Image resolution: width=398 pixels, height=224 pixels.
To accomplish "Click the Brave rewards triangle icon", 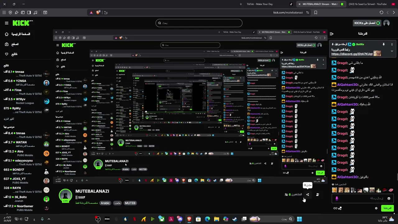I will click(x=91, y=12).
